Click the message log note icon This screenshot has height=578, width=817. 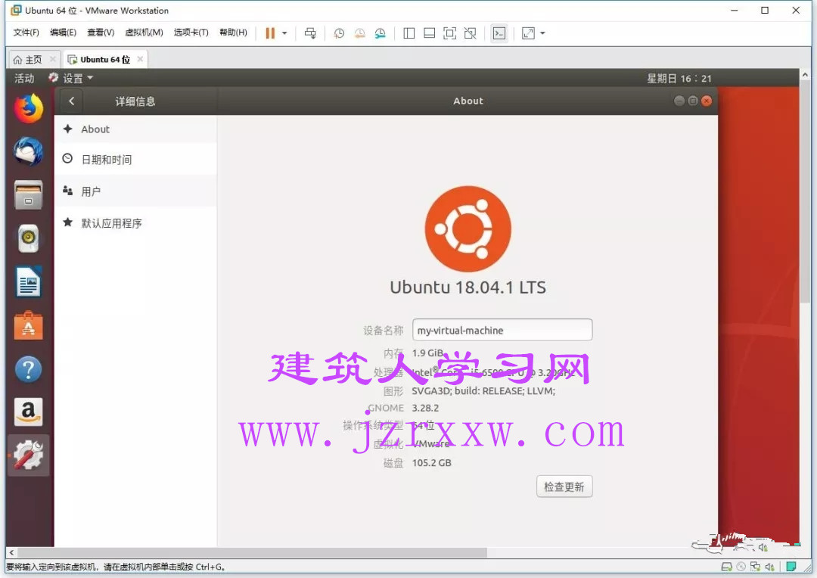click(791, 567)
